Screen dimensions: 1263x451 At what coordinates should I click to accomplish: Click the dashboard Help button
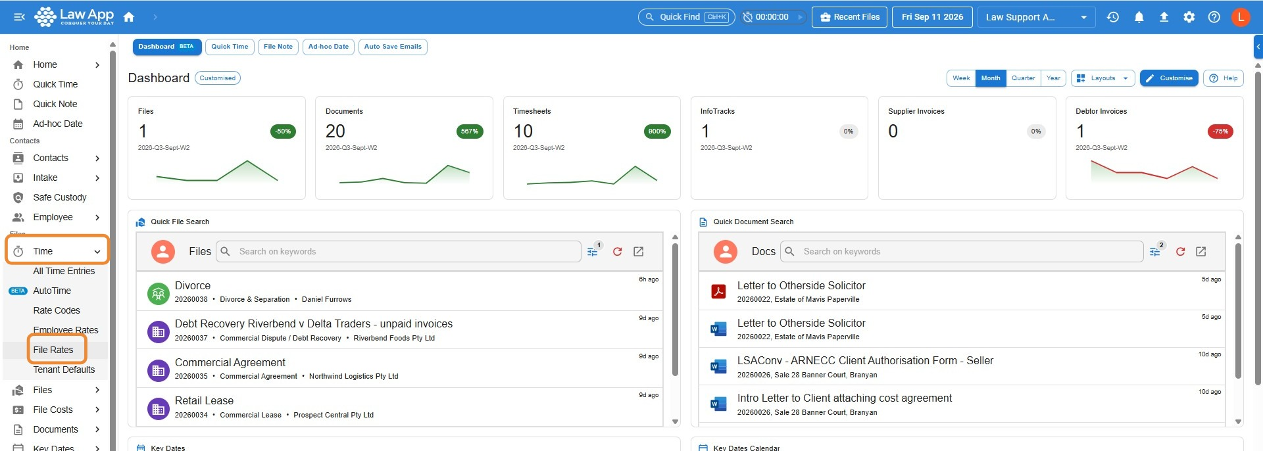click(x=1224, y=78)
